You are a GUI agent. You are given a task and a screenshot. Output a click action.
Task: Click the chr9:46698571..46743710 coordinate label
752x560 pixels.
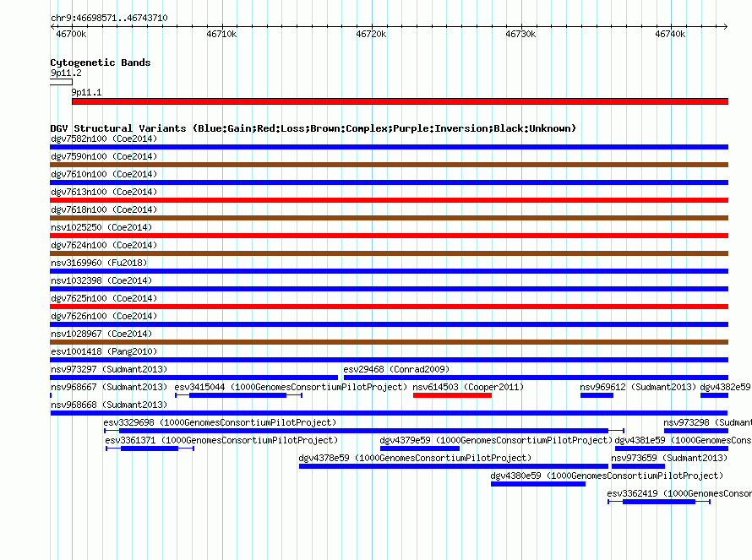point(109,18)
